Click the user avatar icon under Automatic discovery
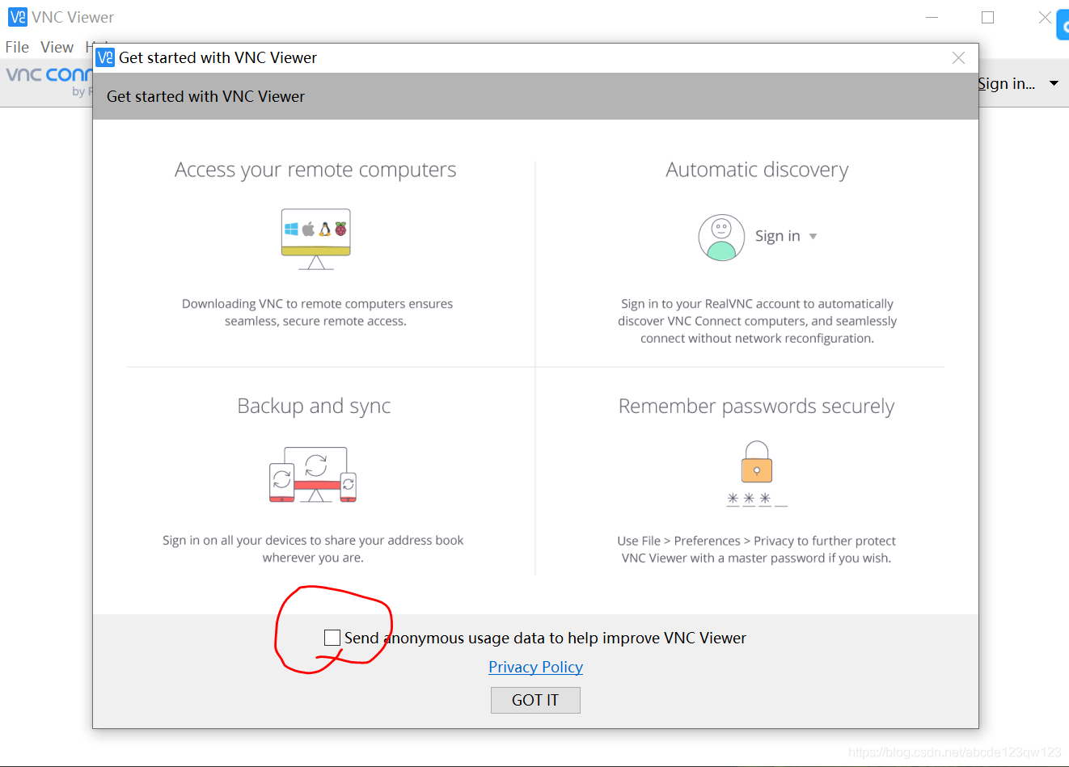Screen dimensions: 1069x767 721,238
